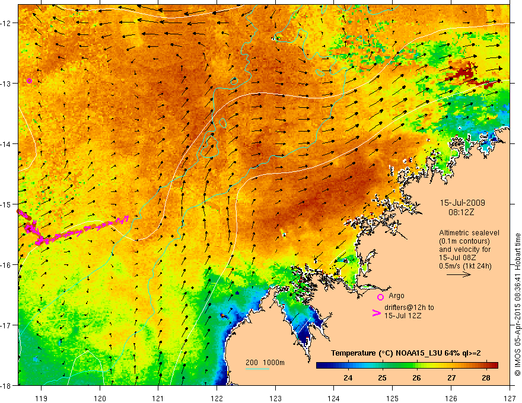Image resolution: width=522 pixels, height=403 pixels.
Task: Click the Argo float marker near 13°S
Action: 29,81
